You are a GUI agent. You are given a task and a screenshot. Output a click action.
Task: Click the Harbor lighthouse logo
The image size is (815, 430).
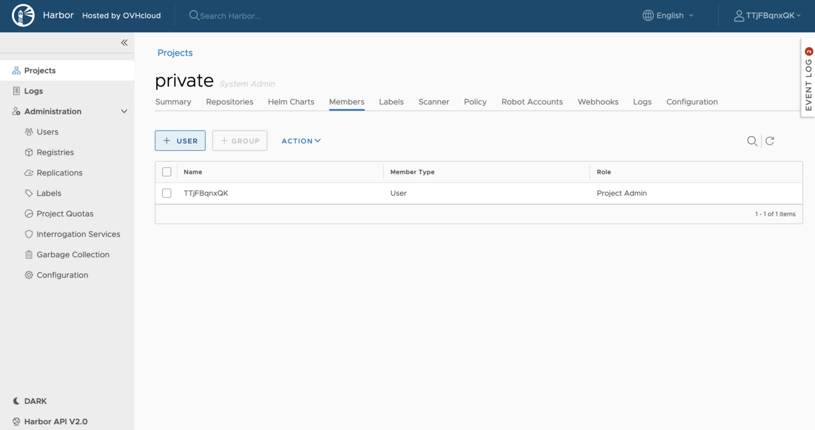pos(23,15)
